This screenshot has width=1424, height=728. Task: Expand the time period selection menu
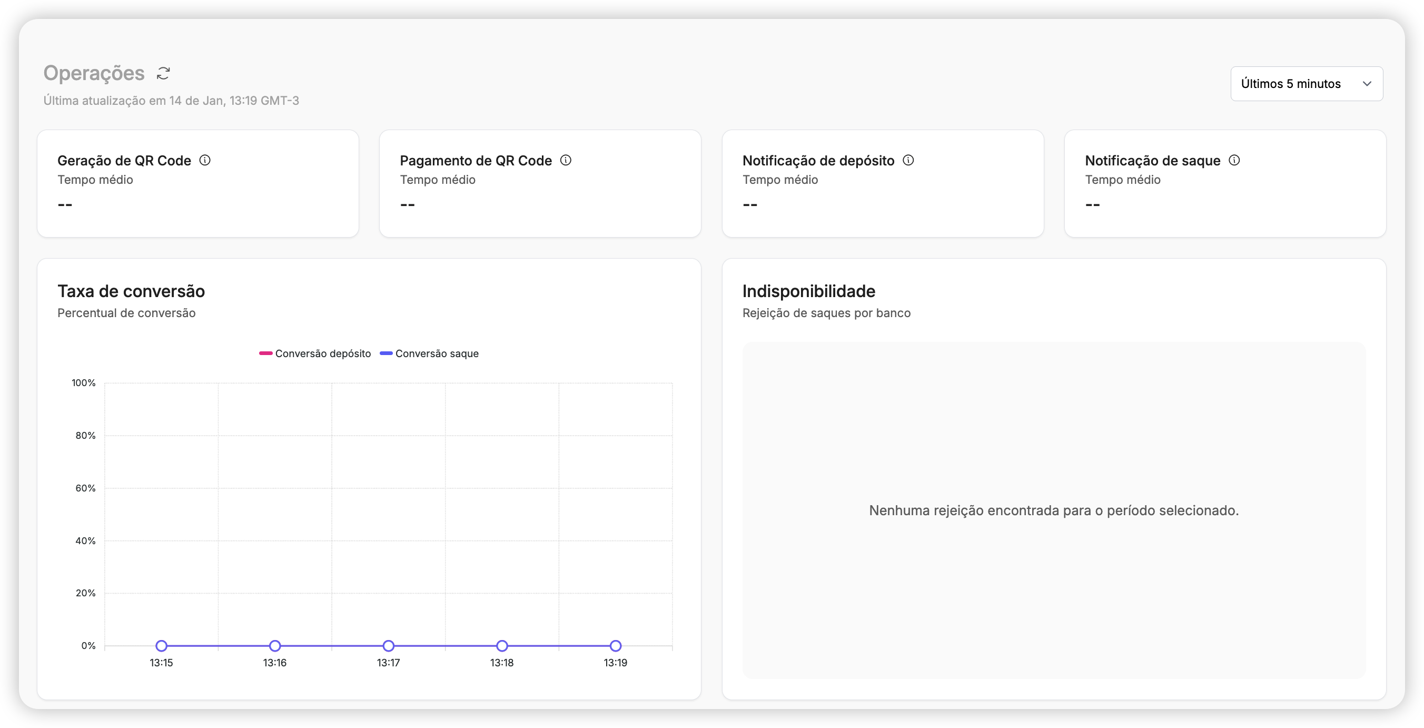pos(1306,83)
